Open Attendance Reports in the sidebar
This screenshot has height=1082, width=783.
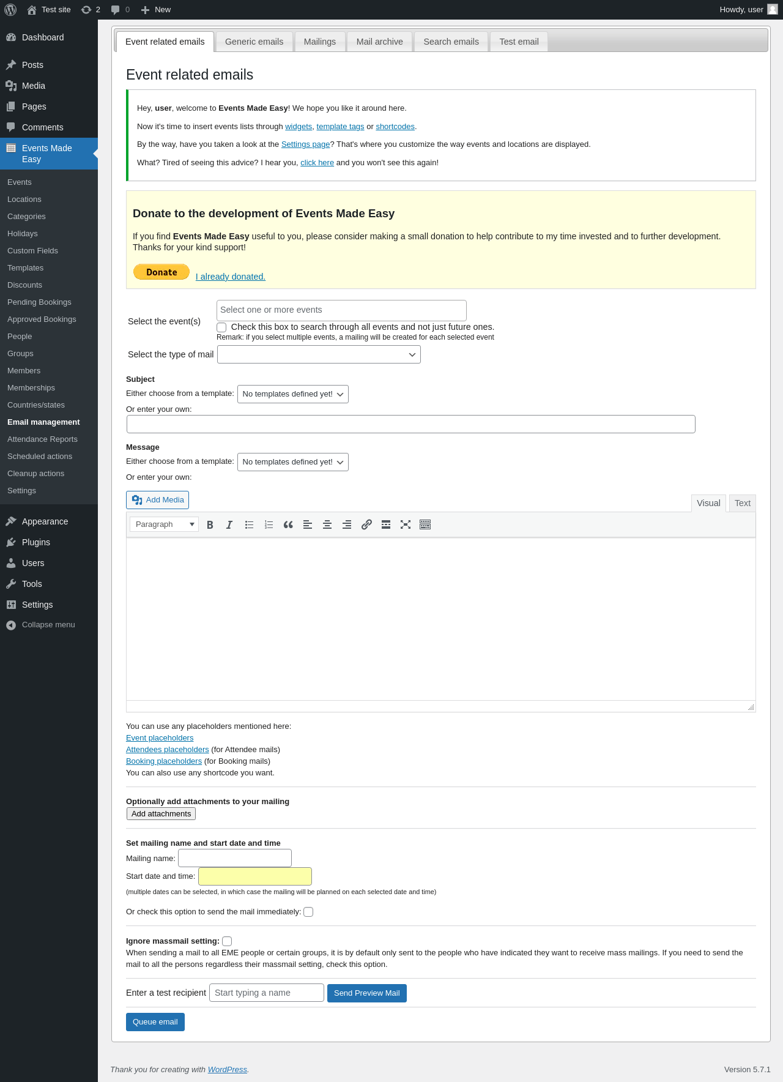coord(49,439)
